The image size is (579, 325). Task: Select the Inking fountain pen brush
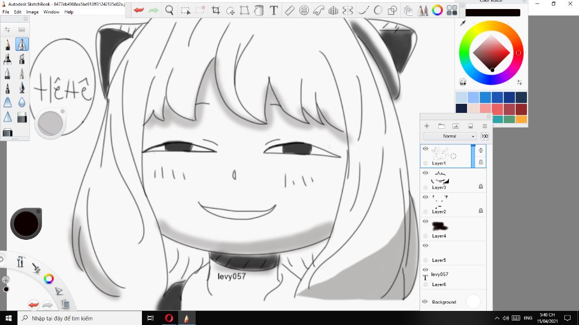tap(22, 88)
